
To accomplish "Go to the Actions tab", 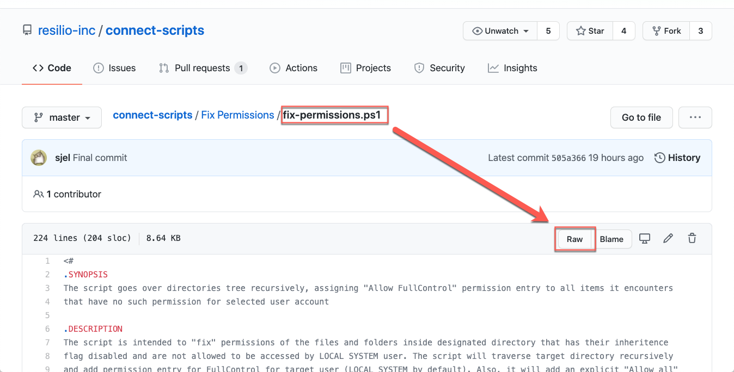I will [293, 68].
